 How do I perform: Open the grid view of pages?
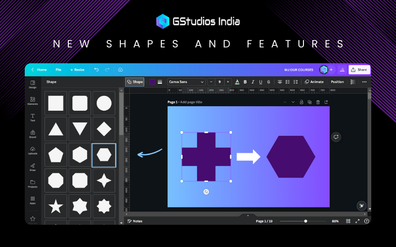(x=348, y=221)
